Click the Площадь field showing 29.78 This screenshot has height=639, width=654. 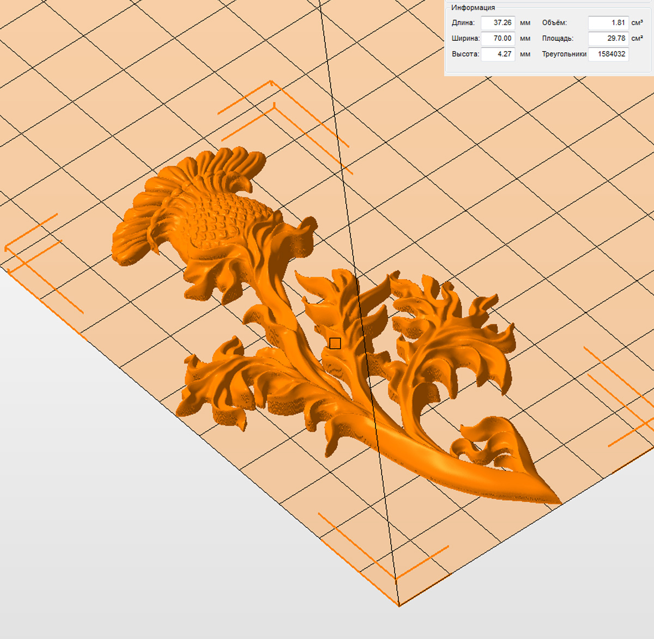[x=608, y=39]
